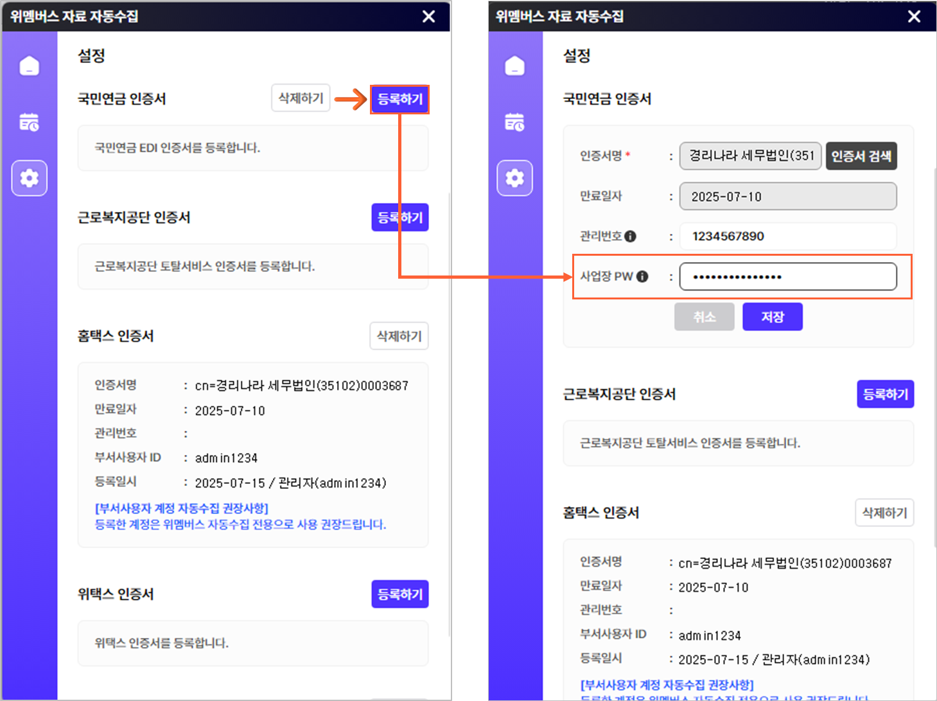Open the home icon in the right window sidebar
This screenshot has width=937, height=701.
pyautogui.click(x=515, y=66)
